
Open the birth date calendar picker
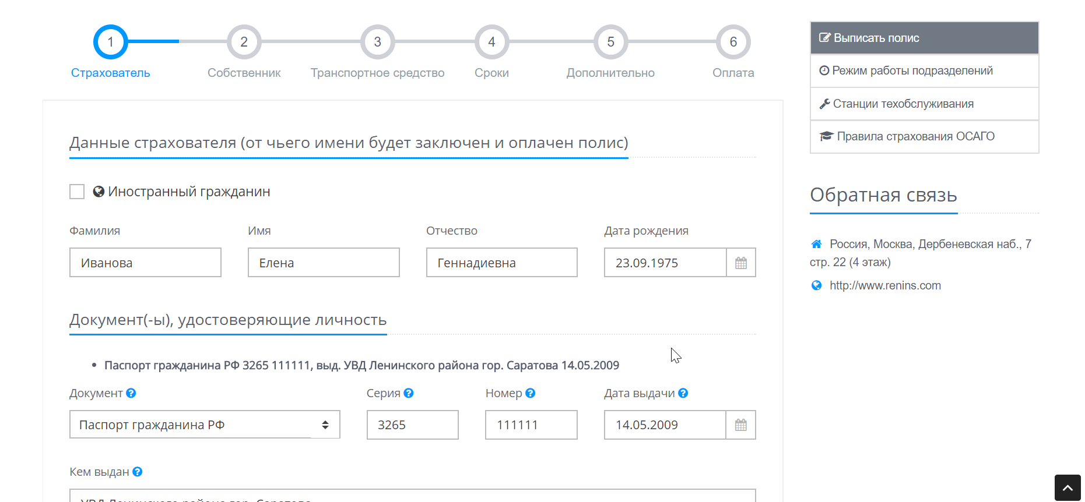740,263
